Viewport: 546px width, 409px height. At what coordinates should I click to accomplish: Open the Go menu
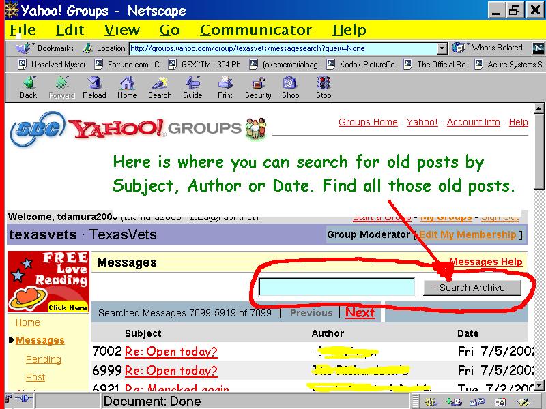click(x=169, y=30)
